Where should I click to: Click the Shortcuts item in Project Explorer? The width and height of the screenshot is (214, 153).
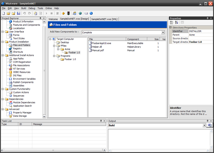pos(18,52)
